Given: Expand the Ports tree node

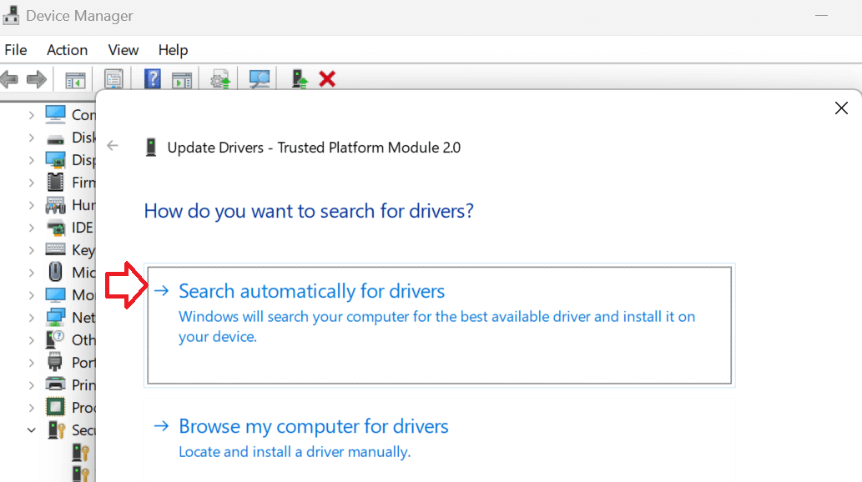Looking at the screenshot, I should coord(32,364).
